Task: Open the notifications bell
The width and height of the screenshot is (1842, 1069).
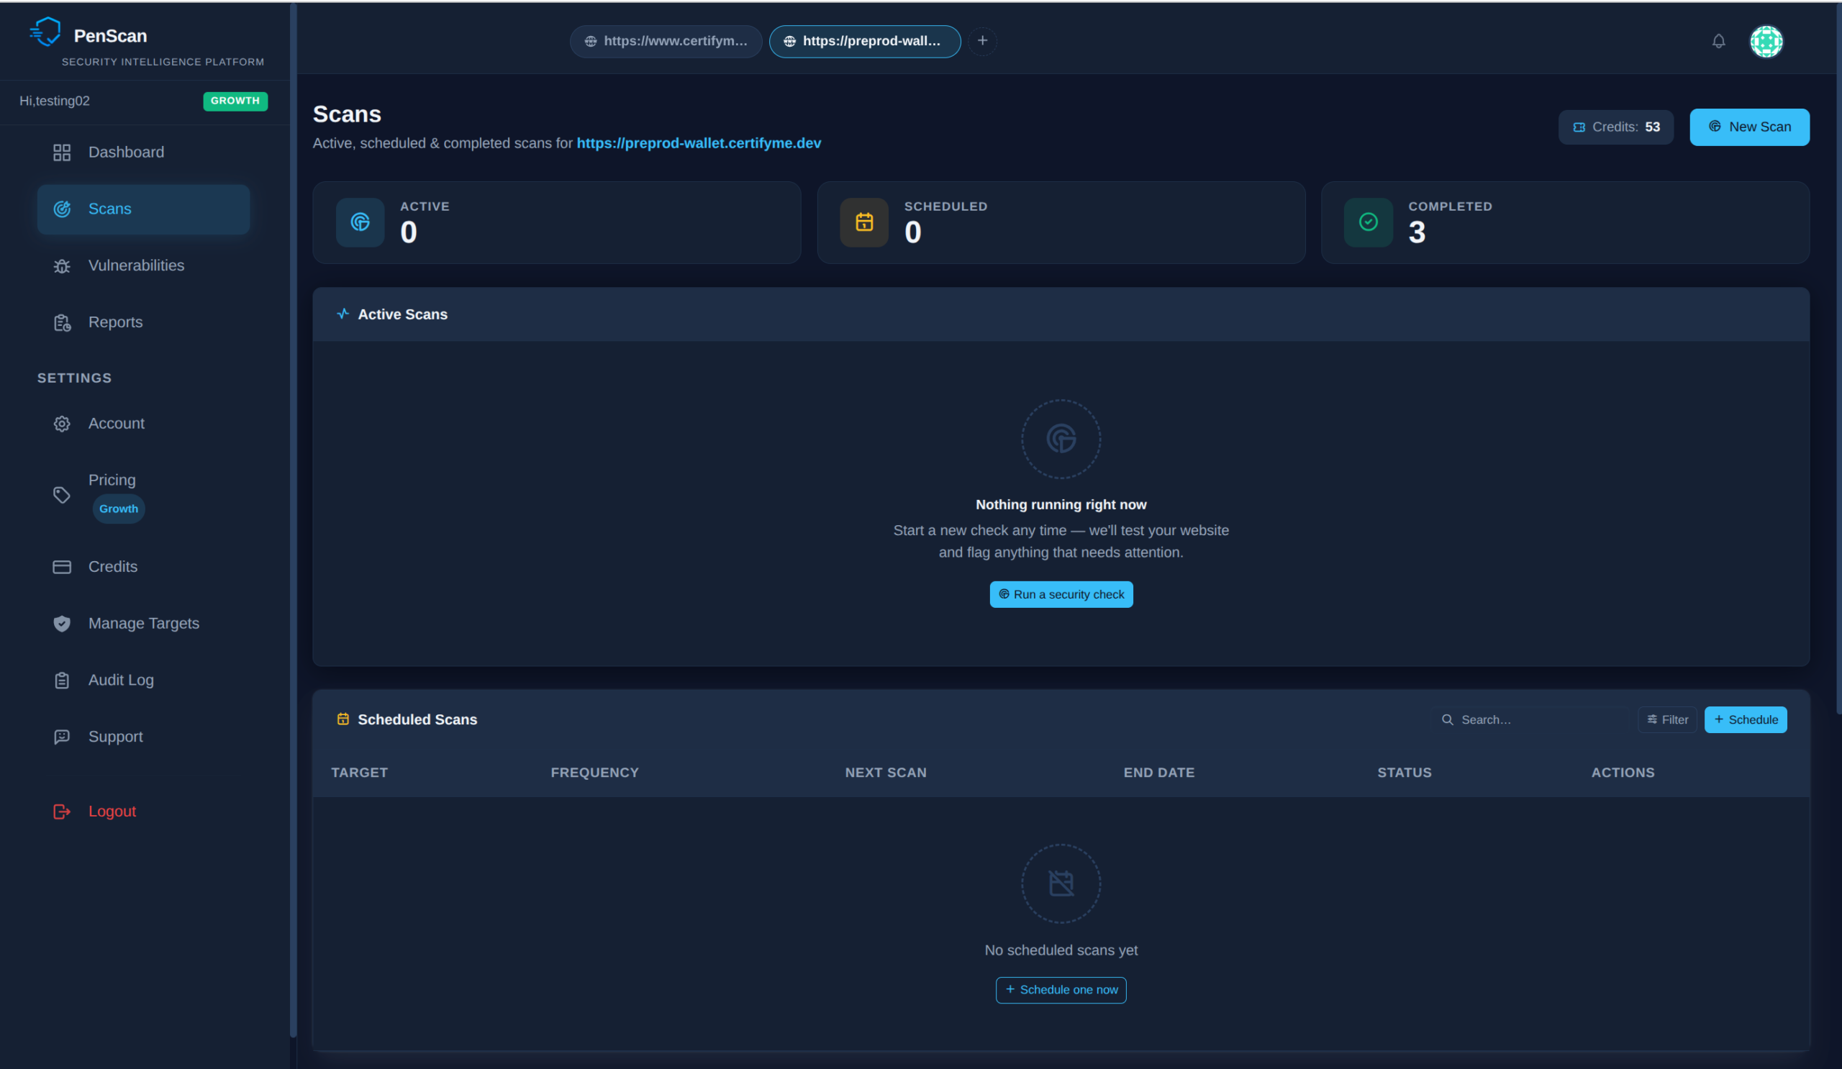Action: pyautogui.click(x=1718, y=42)
